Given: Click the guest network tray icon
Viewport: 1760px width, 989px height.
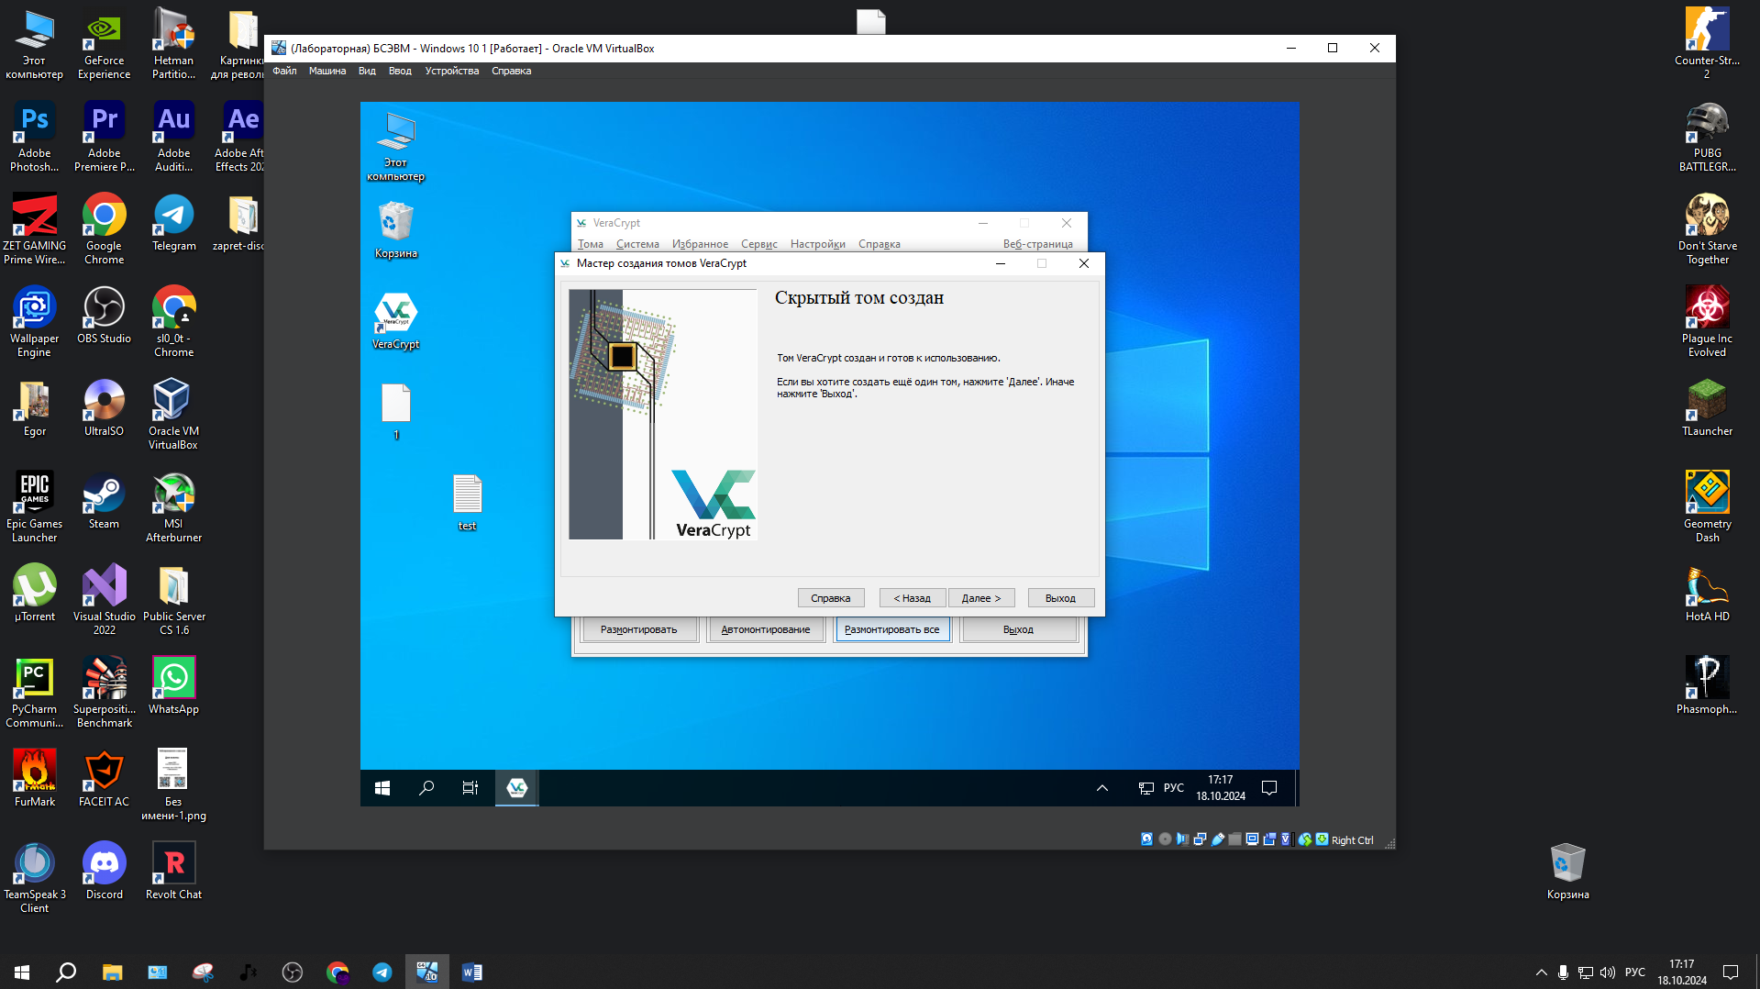Looking at the screenshot, I should point(1146,788).
